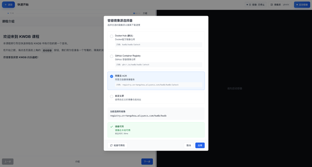Click the 1 / 4 step counter
Viewport: 312px width, 167px height.
[x=12, y=13]
